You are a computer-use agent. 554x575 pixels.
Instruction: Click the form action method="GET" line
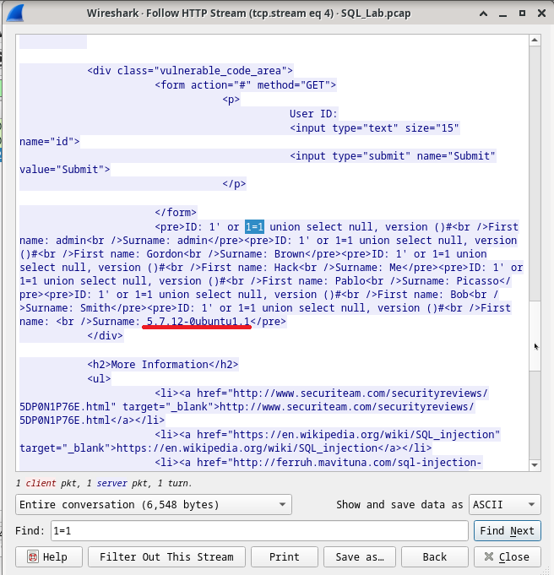pos(246,85)
